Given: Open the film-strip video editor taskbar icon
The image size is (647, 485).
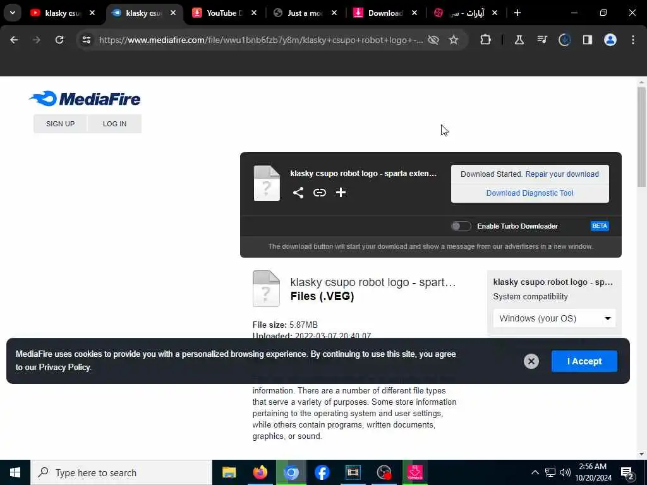Looking at the screenshot, I should click(x=353, y=472).
